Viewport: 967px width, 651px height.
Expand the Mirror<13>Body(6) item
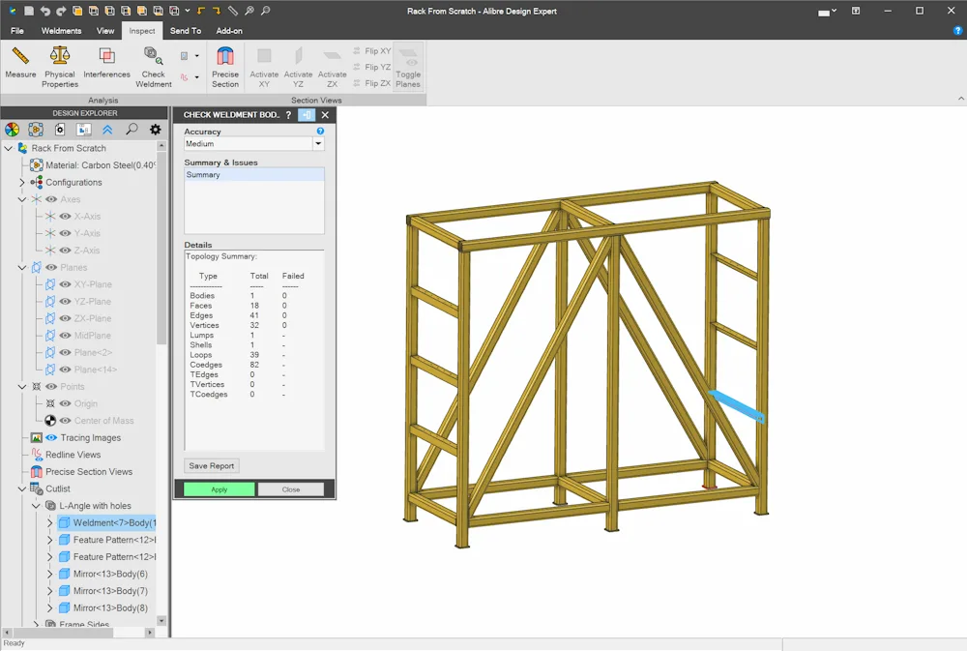50,574
